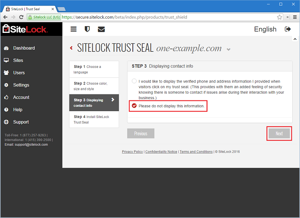Click the support@sitelock.com email link
This screenshot has width=300, height=218.
point(31,144)
